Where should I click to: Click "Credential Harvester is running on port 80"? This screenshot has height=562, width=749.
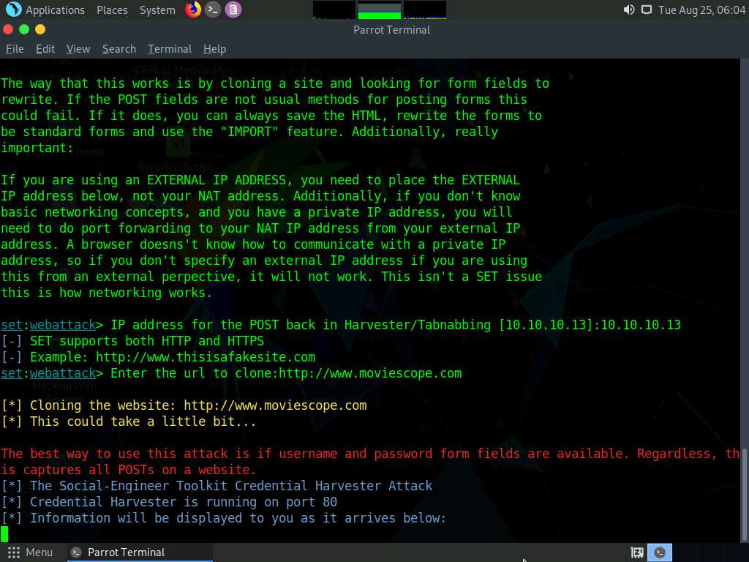tap(184, 502)
